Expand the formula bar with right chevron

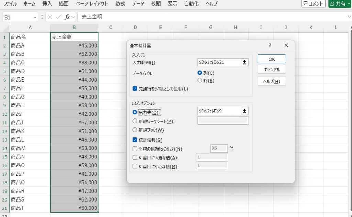click(x=349, y=17)
